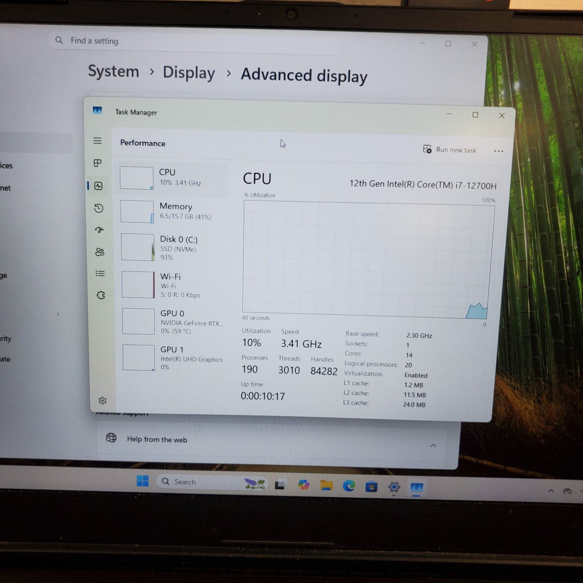Click the Handles value 84282

coord(324,371)
